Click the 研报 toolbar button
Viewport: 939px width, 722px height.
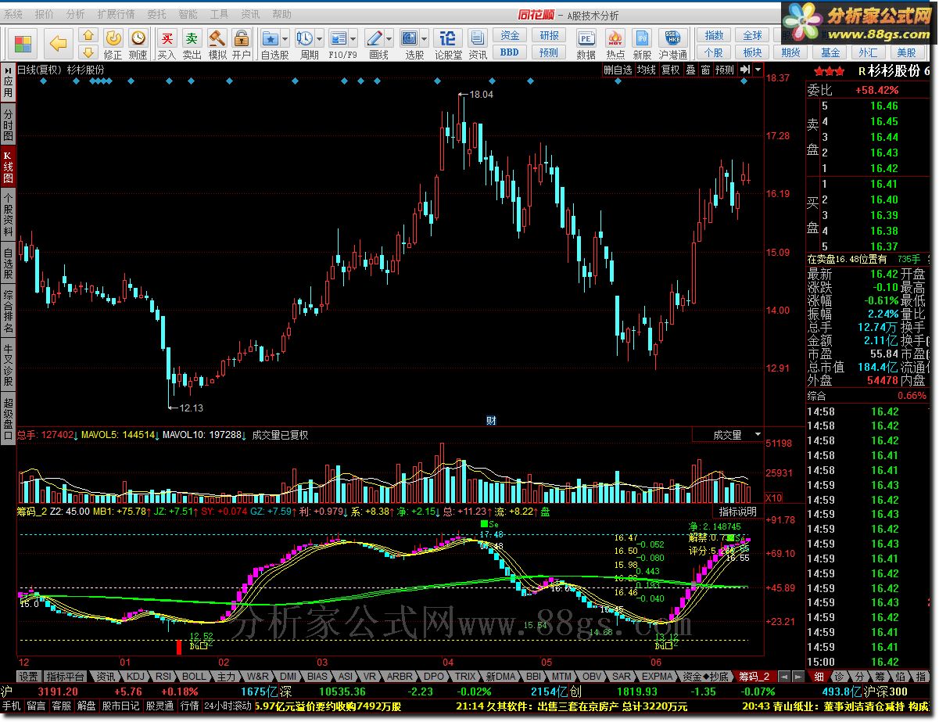pos(549,36)
